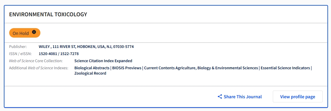
Task: Click the orange On Hold status badge
Action: [25, 33]
